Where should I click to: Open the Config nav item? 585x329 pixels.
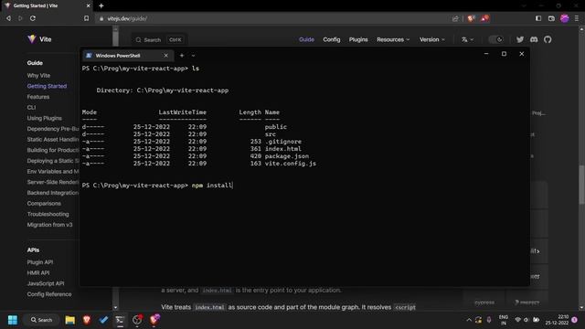point(331,39)
